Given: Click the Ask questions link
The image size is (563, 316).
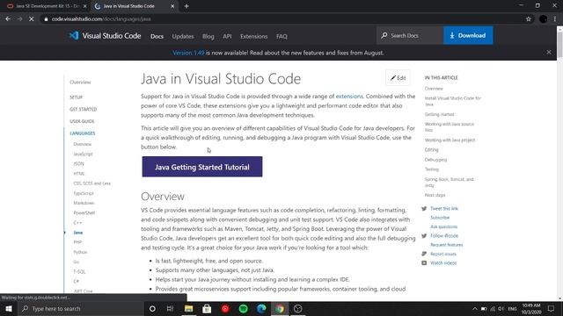Looking at the screenshot, I should click(x=444, y=226).
